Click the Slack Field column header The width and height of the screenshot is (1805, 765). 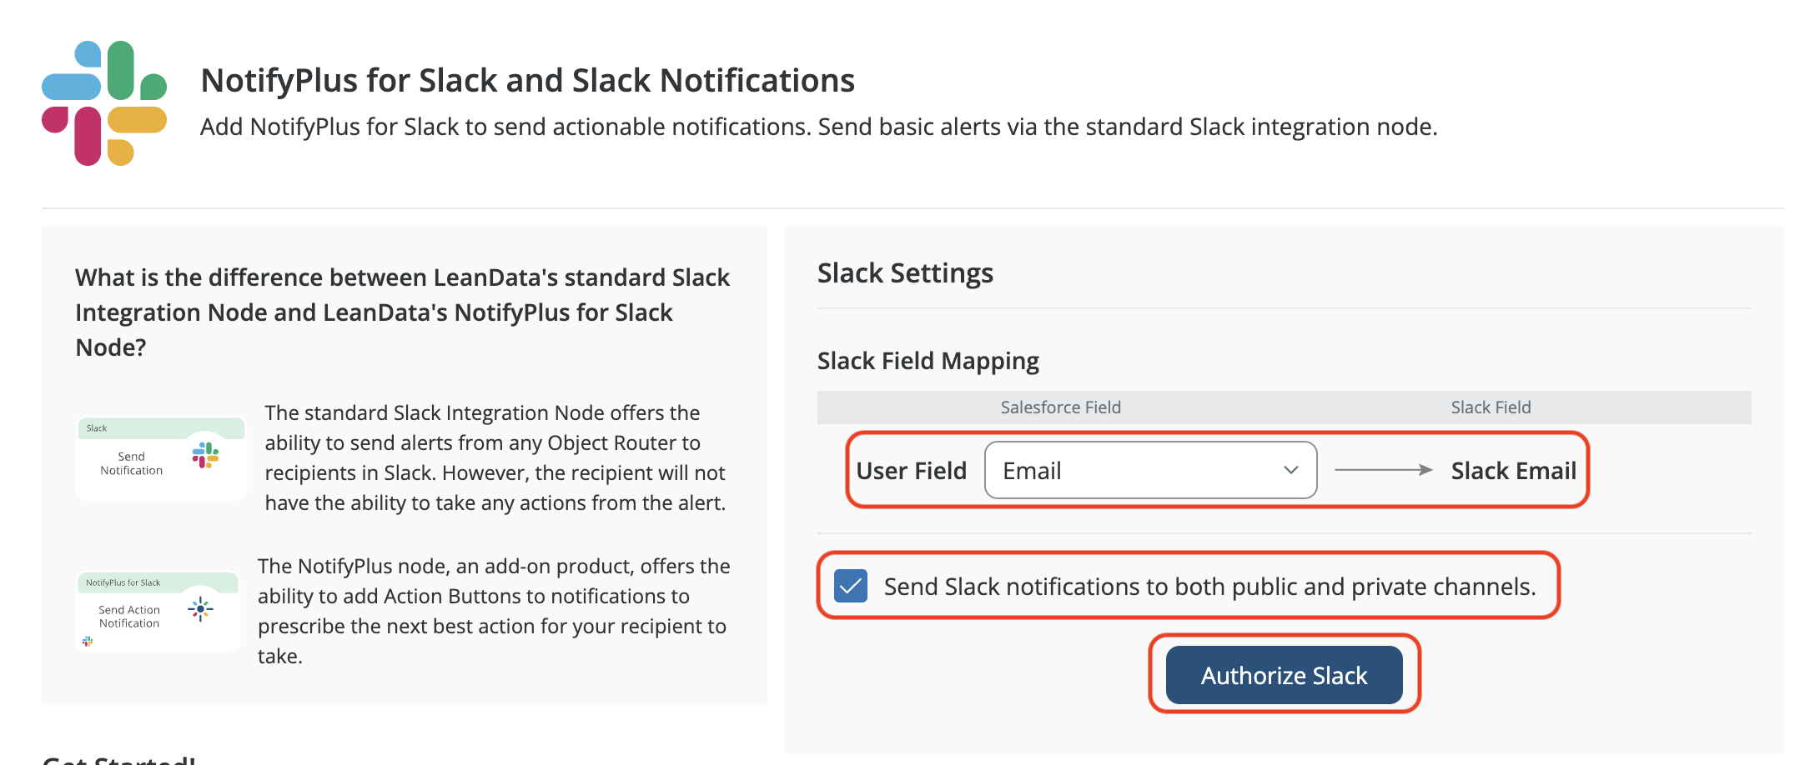(1491, 407)
